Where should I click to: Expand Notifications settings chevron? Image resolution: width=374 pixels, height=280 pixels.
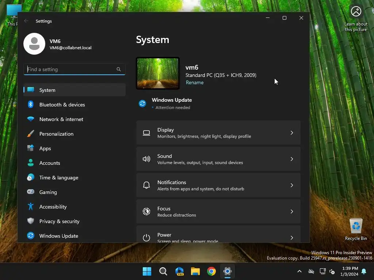tap(292, 185)
